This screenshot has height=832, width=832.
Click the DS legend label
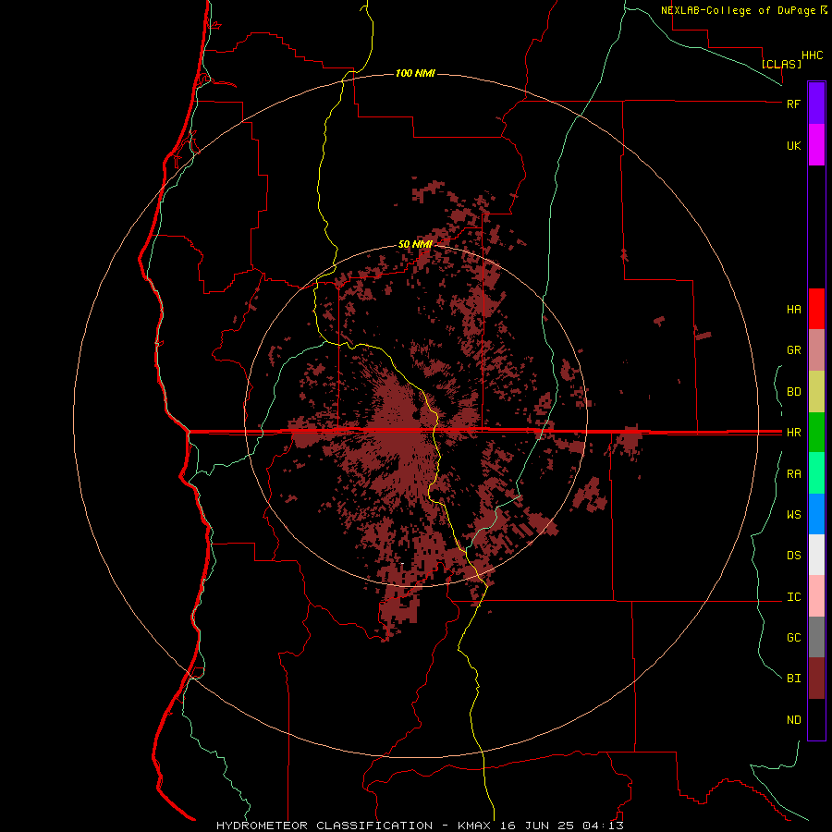[793, 556]
